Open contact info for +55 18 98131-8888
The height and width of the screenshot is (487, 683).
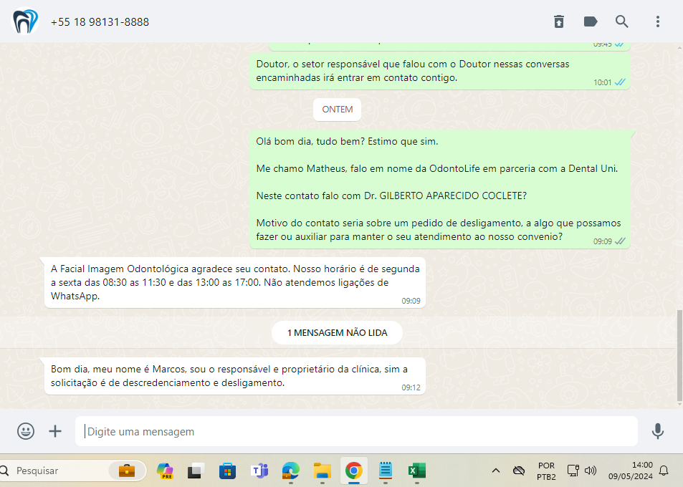(x=100, y=22)
